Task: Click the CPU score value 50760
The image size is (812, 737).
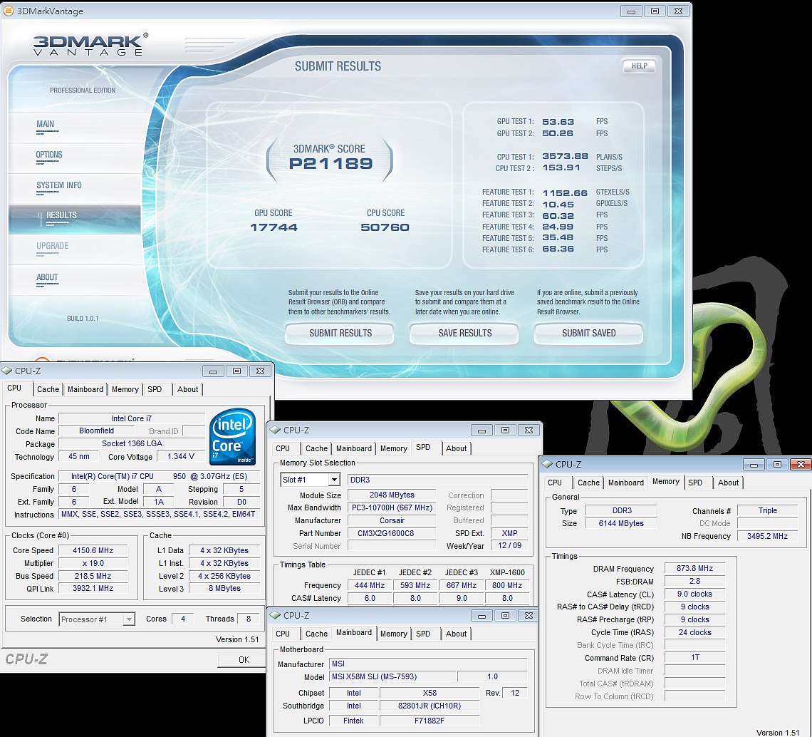Action: coord(385,227)
